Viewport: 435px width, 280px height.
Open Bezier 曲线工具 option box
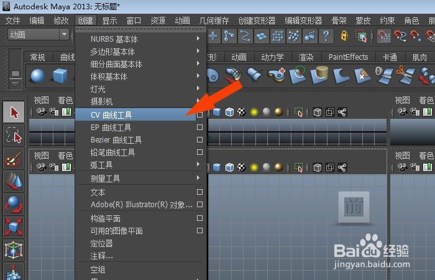coord(199,140)
